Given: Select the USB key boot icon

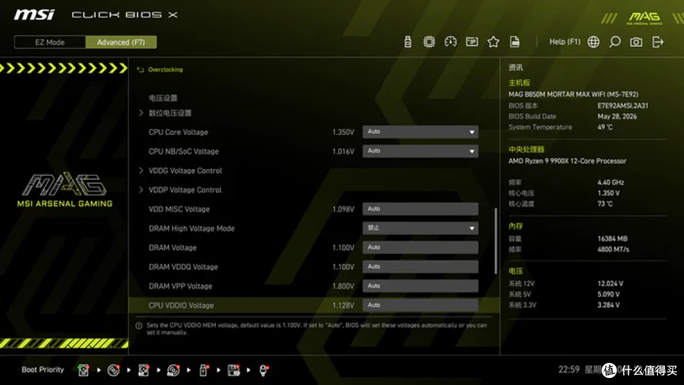Looking at the screenshot, I should 203,370.
